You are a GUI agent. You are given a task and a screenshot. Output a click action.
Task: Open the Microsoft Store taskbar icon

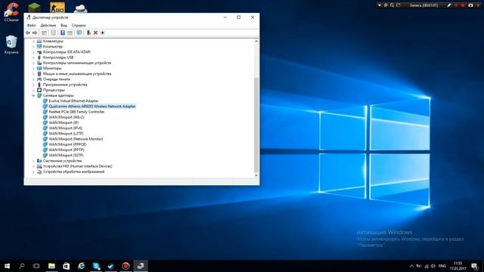[67, 266]
